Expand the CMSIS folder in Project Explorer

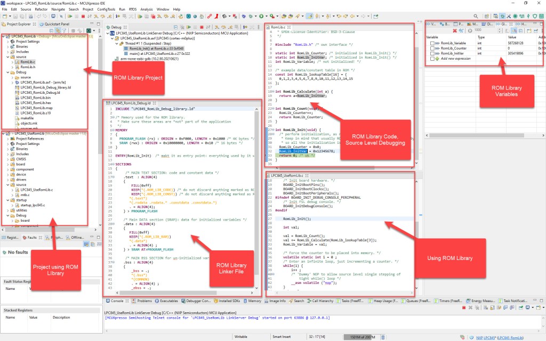[x=7, y=159]
